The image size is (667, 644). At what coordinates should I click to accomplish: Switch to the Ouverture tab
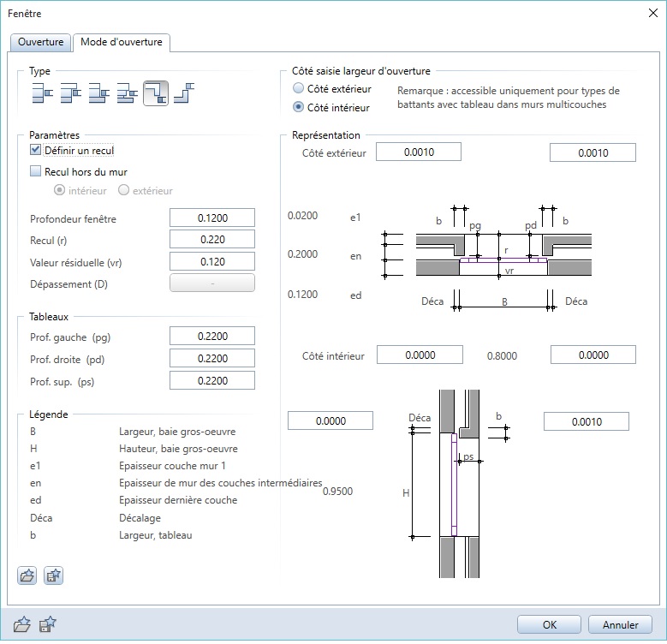tap(40, 42)
